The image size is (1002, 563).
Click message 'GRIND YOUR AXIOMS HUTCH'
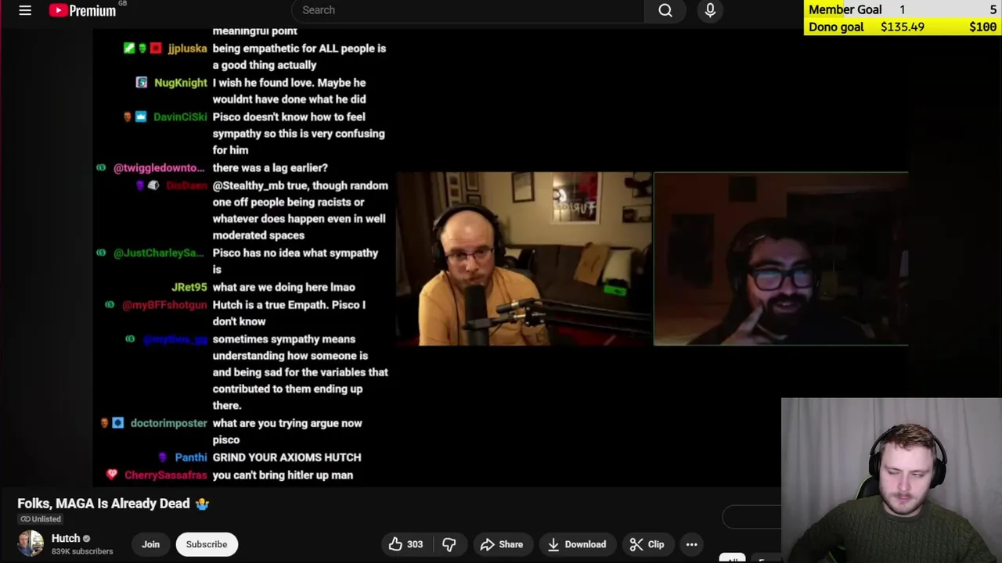287,457
